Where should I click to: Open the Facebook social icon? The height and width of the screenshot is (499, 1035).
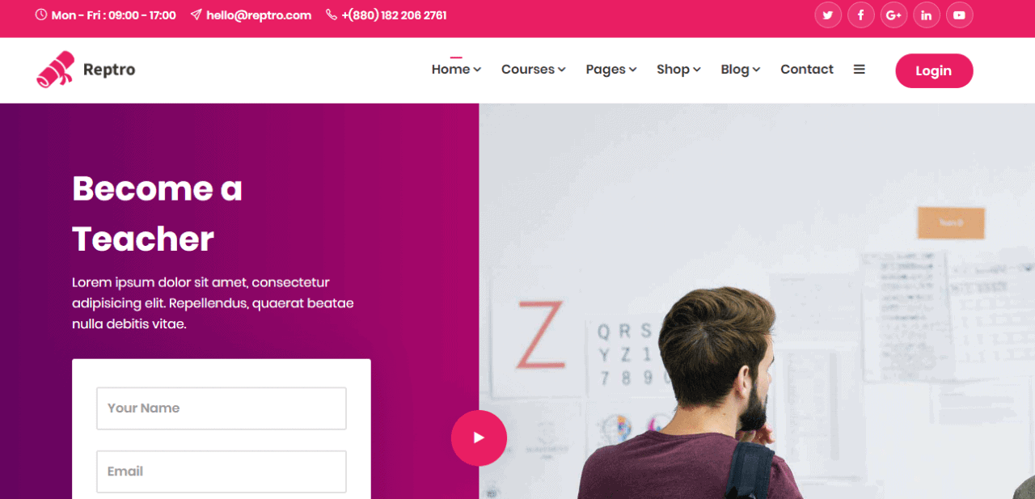pyautogui.click(x=861, y=15)
